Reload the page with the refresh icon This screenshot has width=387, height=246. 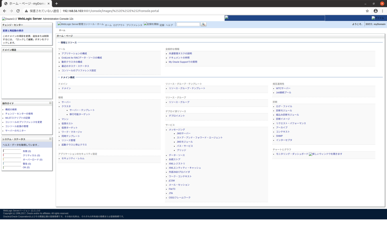point(18,11)
